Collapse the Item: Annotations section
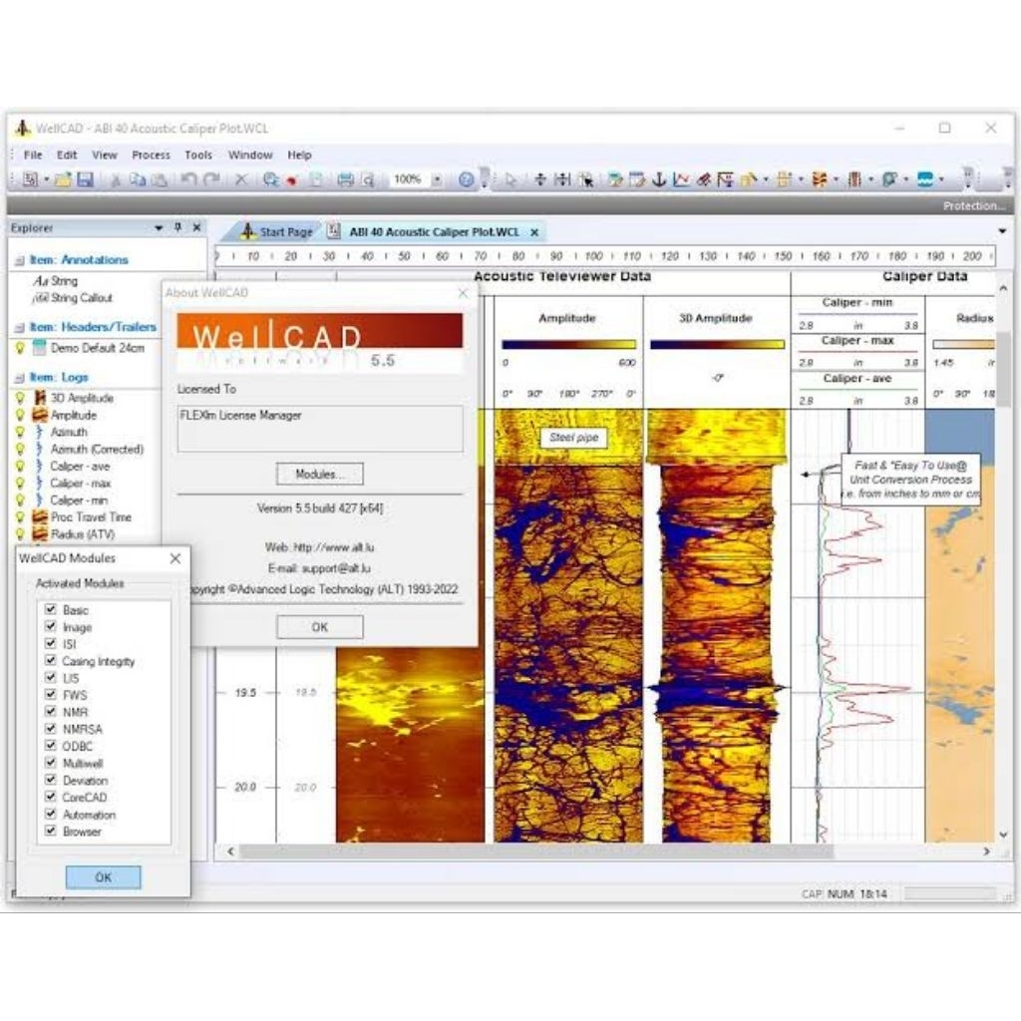This screenshot has width=1021, height=1021. (20, 258)
